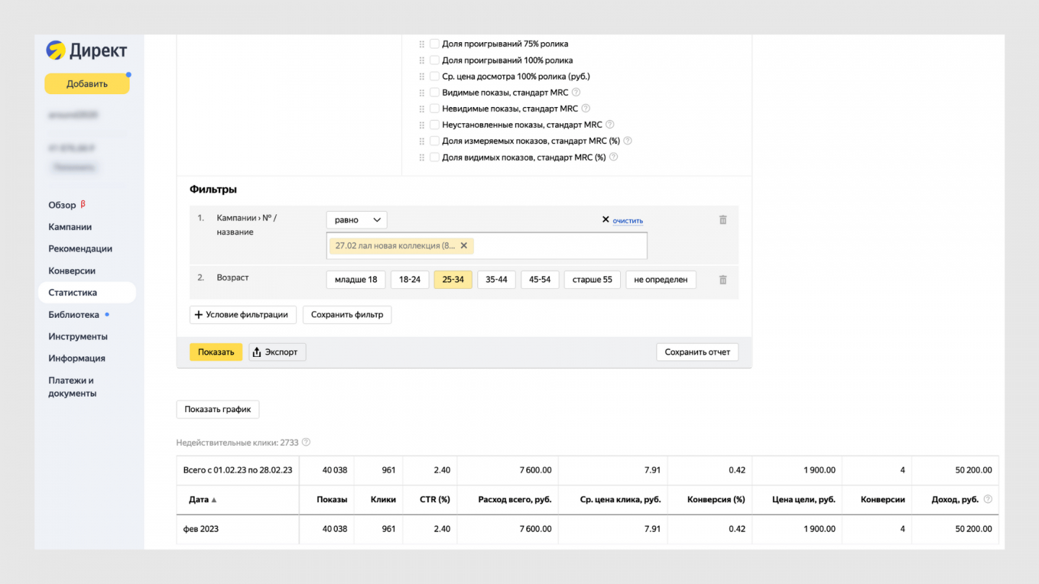
Task: Click help icon for Невидимые показы, стандарт MRC
Action: (x=586, y=108)
